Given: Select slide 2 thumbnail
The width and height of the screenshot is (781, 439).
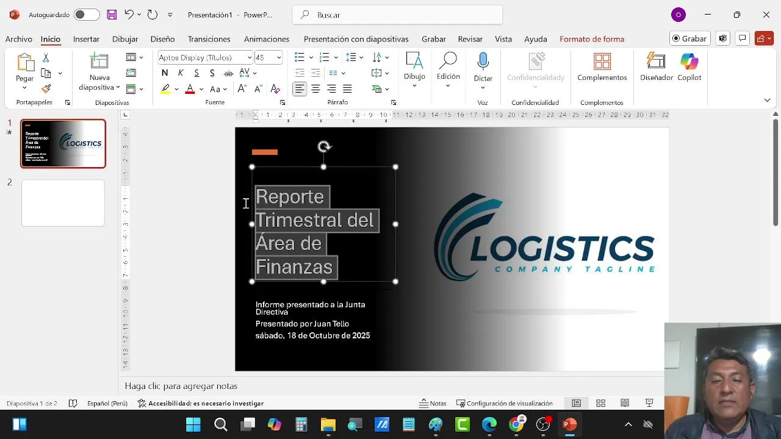Looking at the screenshot, I should pos(63,203).
